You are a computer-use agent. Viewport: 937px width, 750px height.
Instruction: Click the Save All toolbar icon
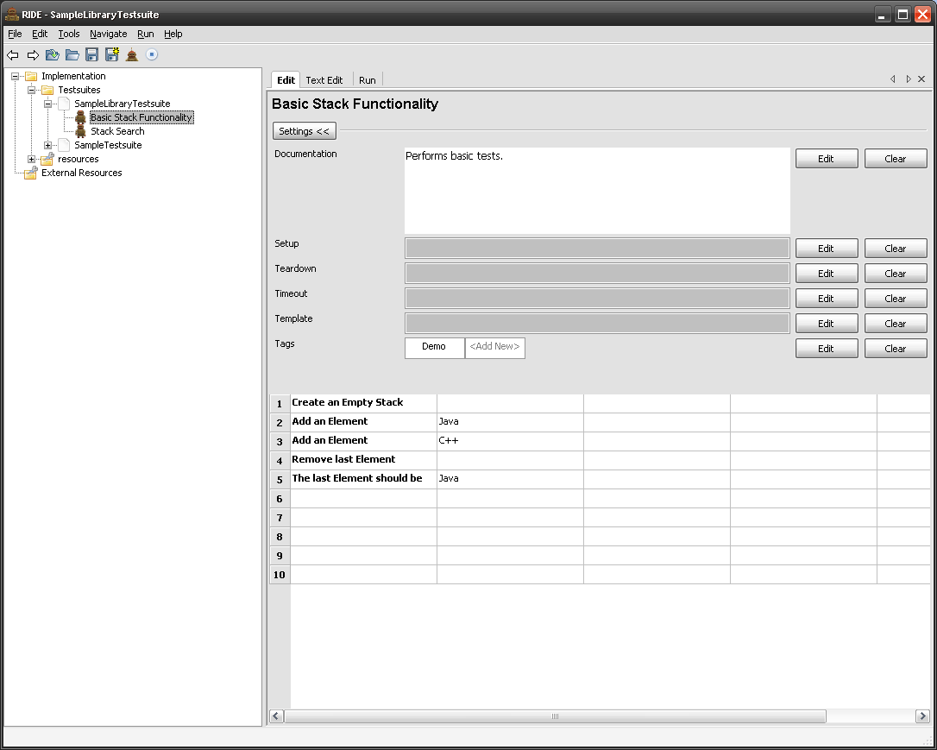coord(111,55)
